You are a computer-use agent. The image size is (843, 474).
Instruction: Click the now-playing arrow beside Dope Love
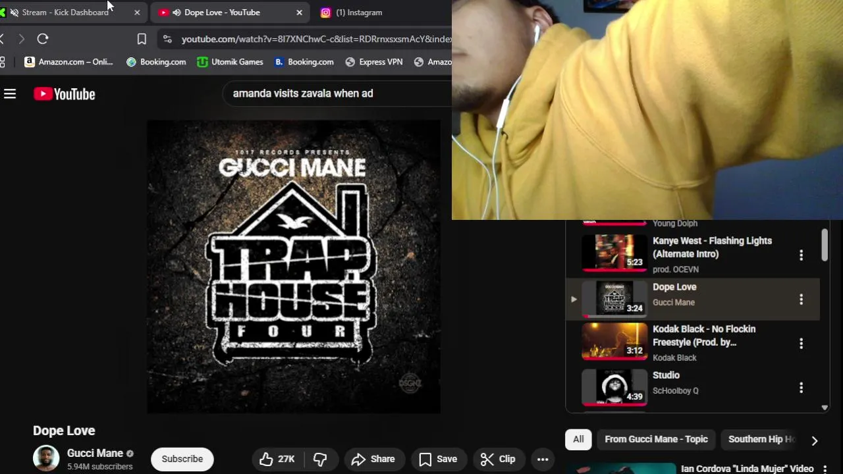coord(574,300)
